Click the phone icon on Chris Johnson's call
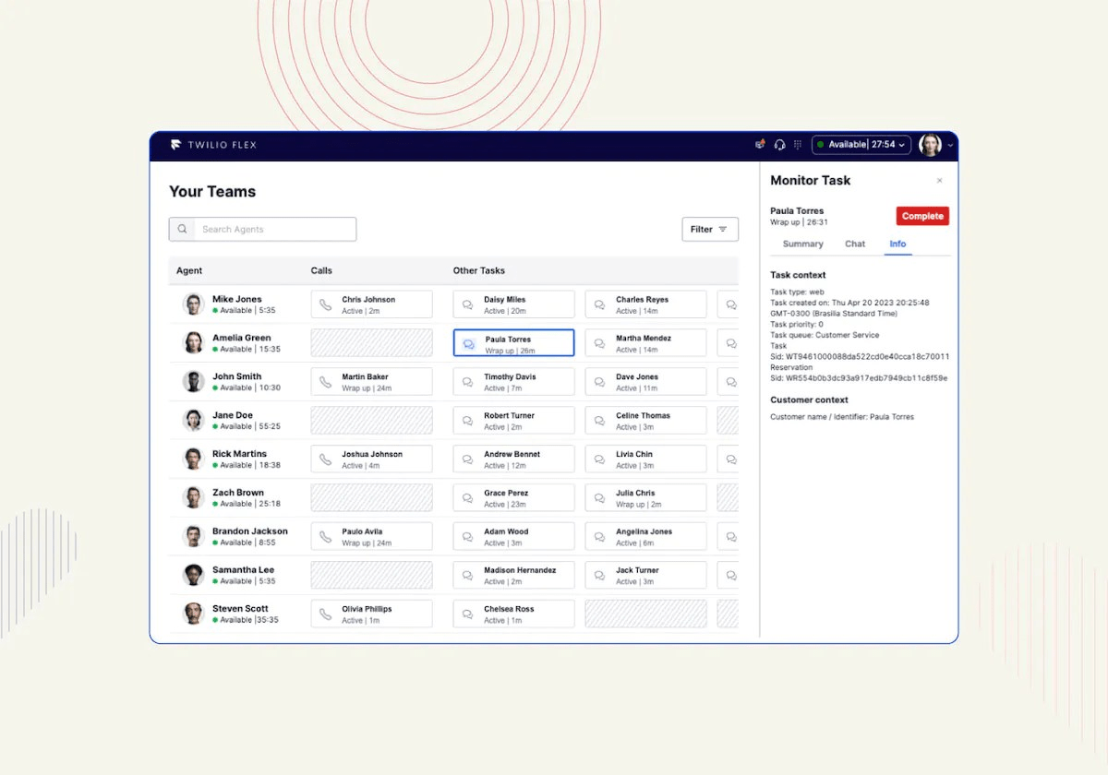The width and height of the screenshot is (1108, 775). (x=328, y=304)
